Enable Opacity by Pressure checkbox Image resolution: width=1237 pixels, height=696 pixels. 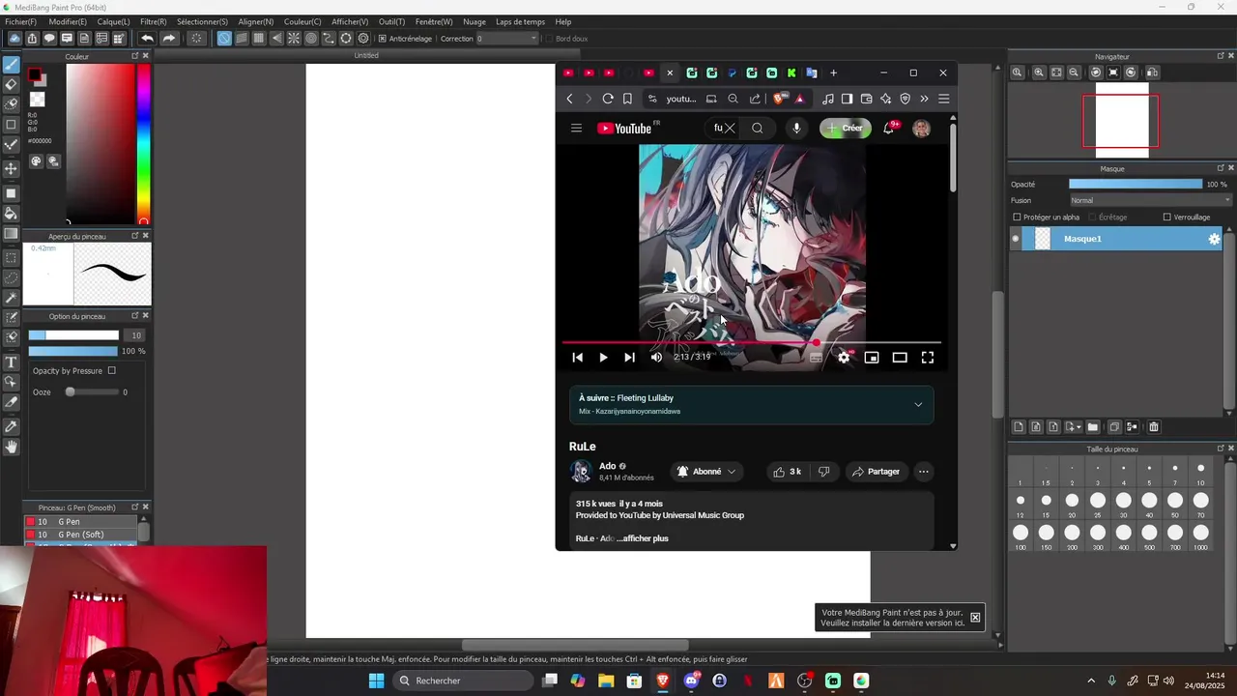[112, 370]
